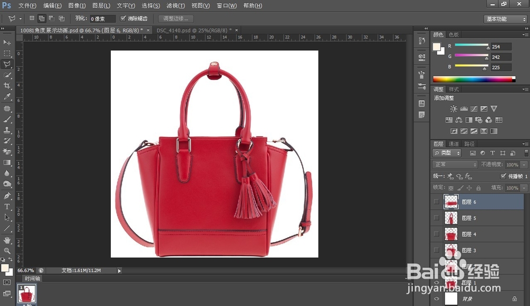Screen dimensions: 530x306
Task: Select the Dodge tool
Action: 7,184
